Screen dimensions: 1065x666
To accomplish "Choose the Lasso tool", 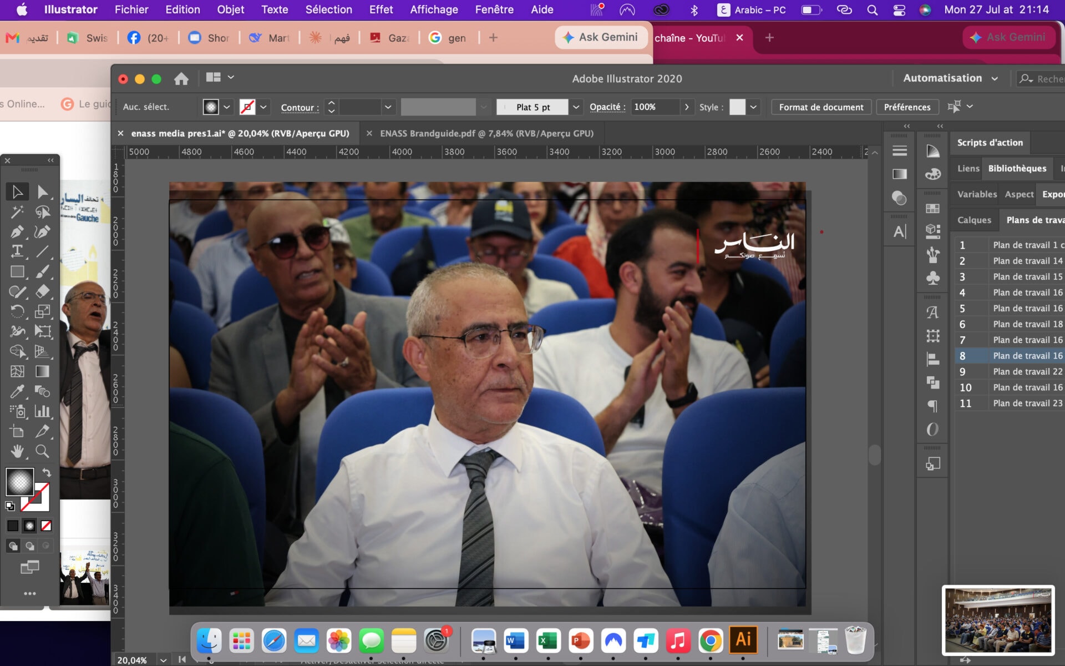I will (42, 212).
